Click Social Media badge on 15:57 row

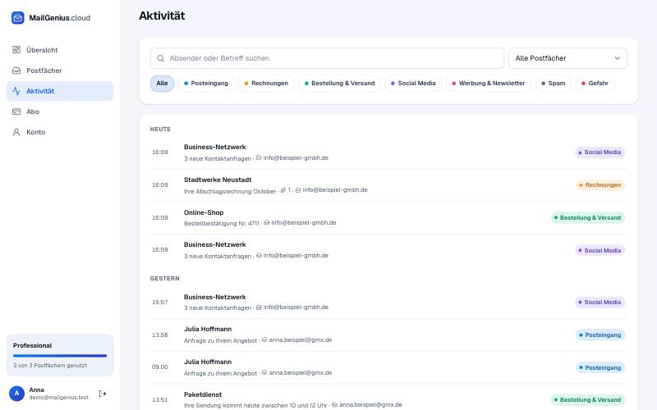(x=600, y=302)
